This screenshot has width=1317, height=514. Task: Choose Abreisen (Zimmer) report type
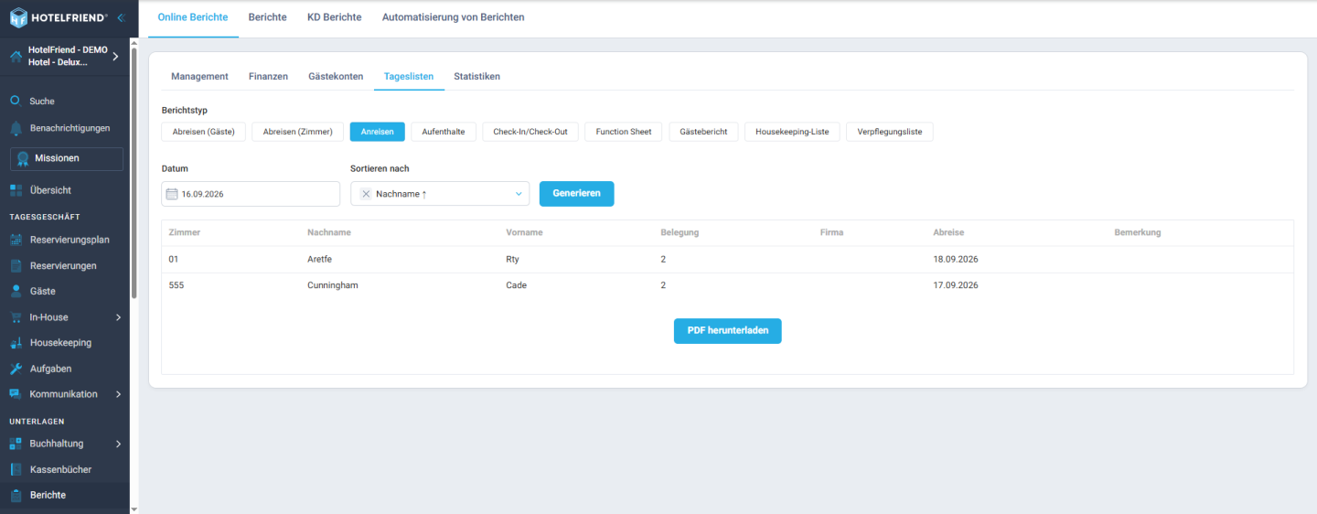[x=298, y=132]
